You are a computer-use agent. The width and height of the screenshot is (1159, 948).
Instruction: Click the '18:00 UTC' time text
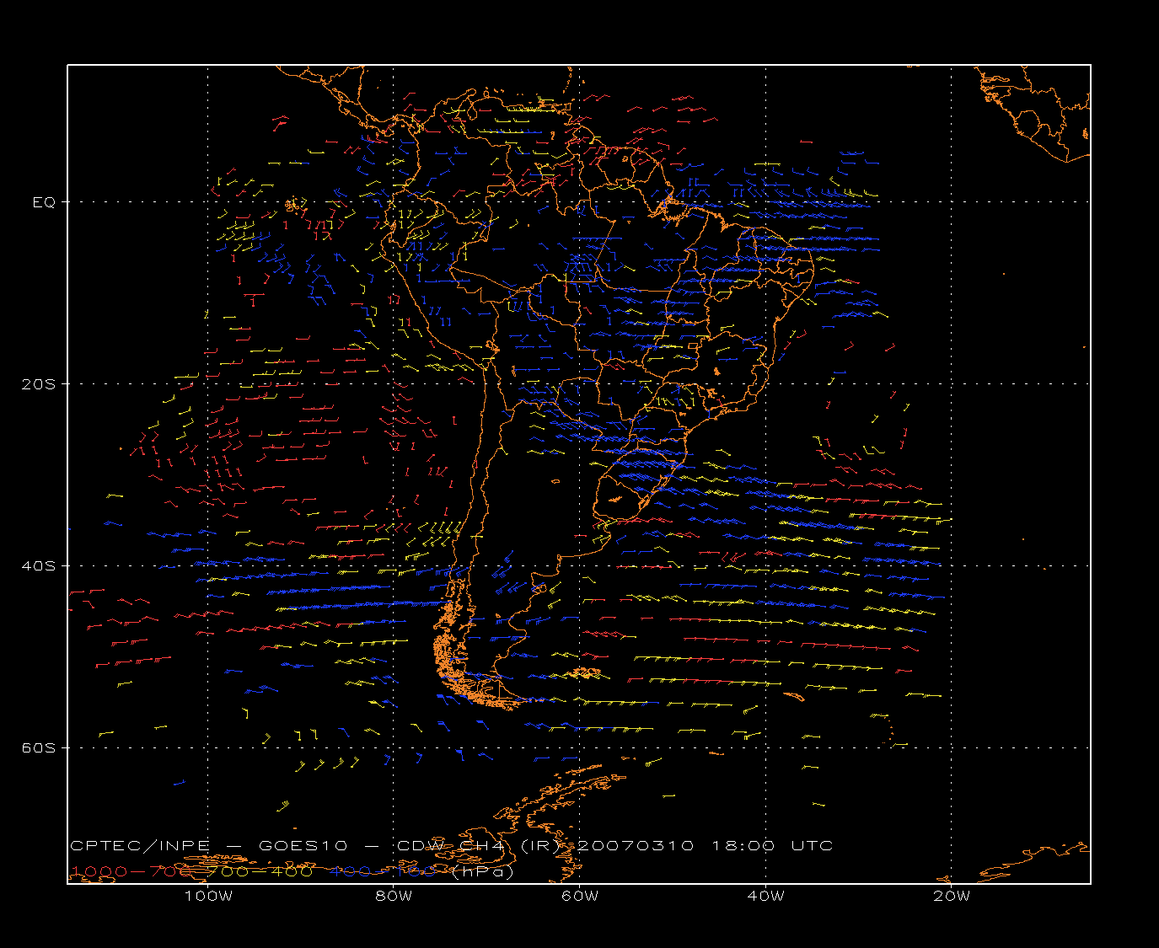point(773,845)
